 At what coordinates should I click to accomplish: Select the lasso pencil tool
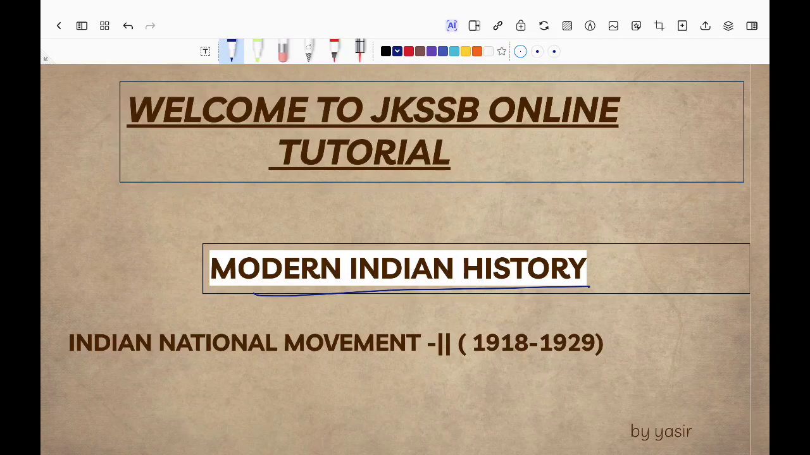click(x=309, y=51)
